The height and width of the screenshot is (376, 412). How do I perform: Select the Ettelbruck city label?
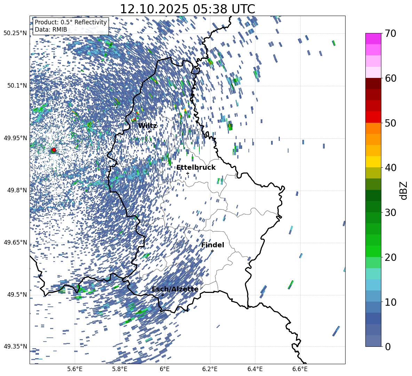click(196, 168)
